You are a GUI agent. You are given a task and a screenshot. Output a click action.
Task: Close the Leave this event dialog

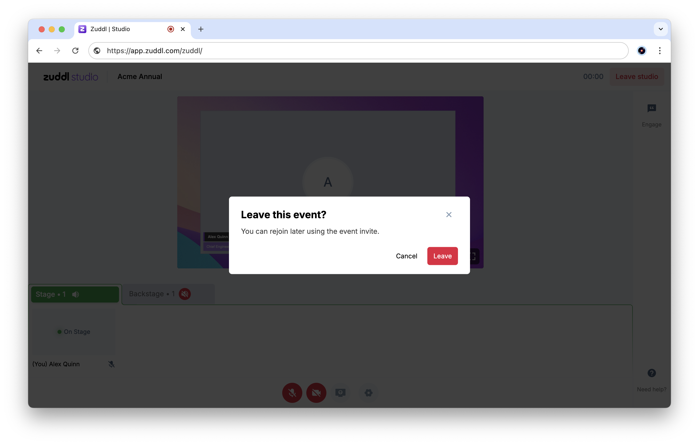pos(449,215)
